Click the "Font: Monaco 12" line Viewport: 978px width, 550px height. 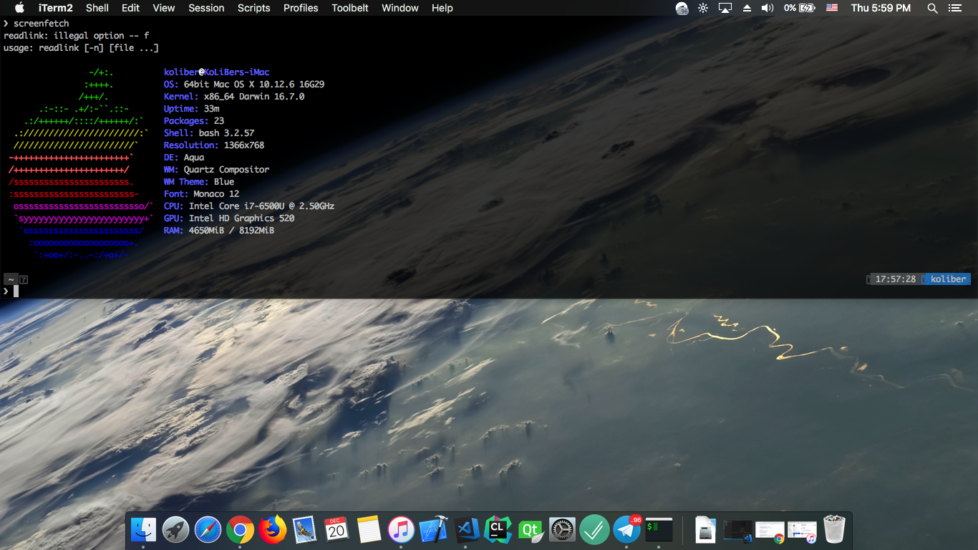(x=201, y=194)
